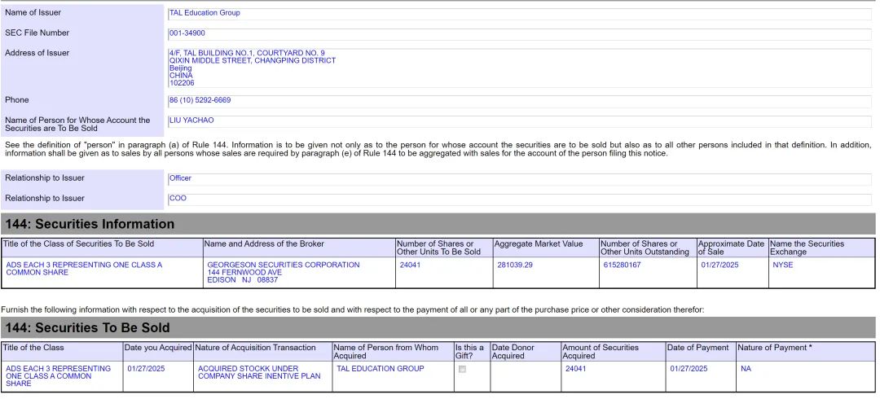Select units outstanding value 615280167

622,265
